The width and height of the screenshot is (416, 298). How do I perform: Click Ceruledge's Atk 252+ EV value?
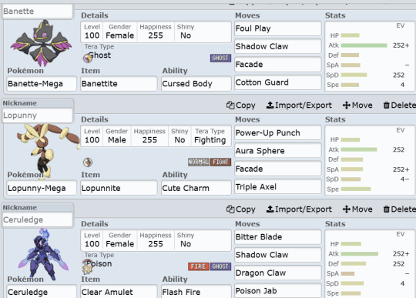point(401,254)
